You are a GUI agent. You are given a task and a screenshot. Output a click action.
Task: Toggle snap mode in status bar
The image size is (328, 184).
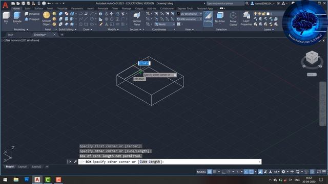[215, 172]
